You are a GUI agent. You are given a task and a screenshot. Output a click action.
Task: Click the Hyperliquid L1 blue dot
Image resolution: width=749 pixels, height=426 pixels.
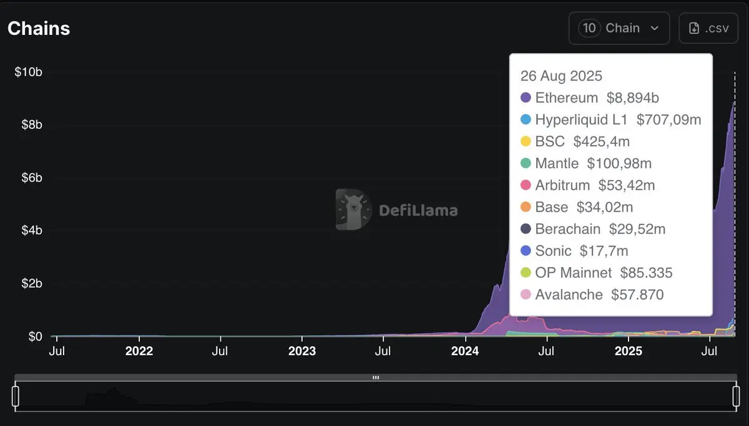[526, 120]
